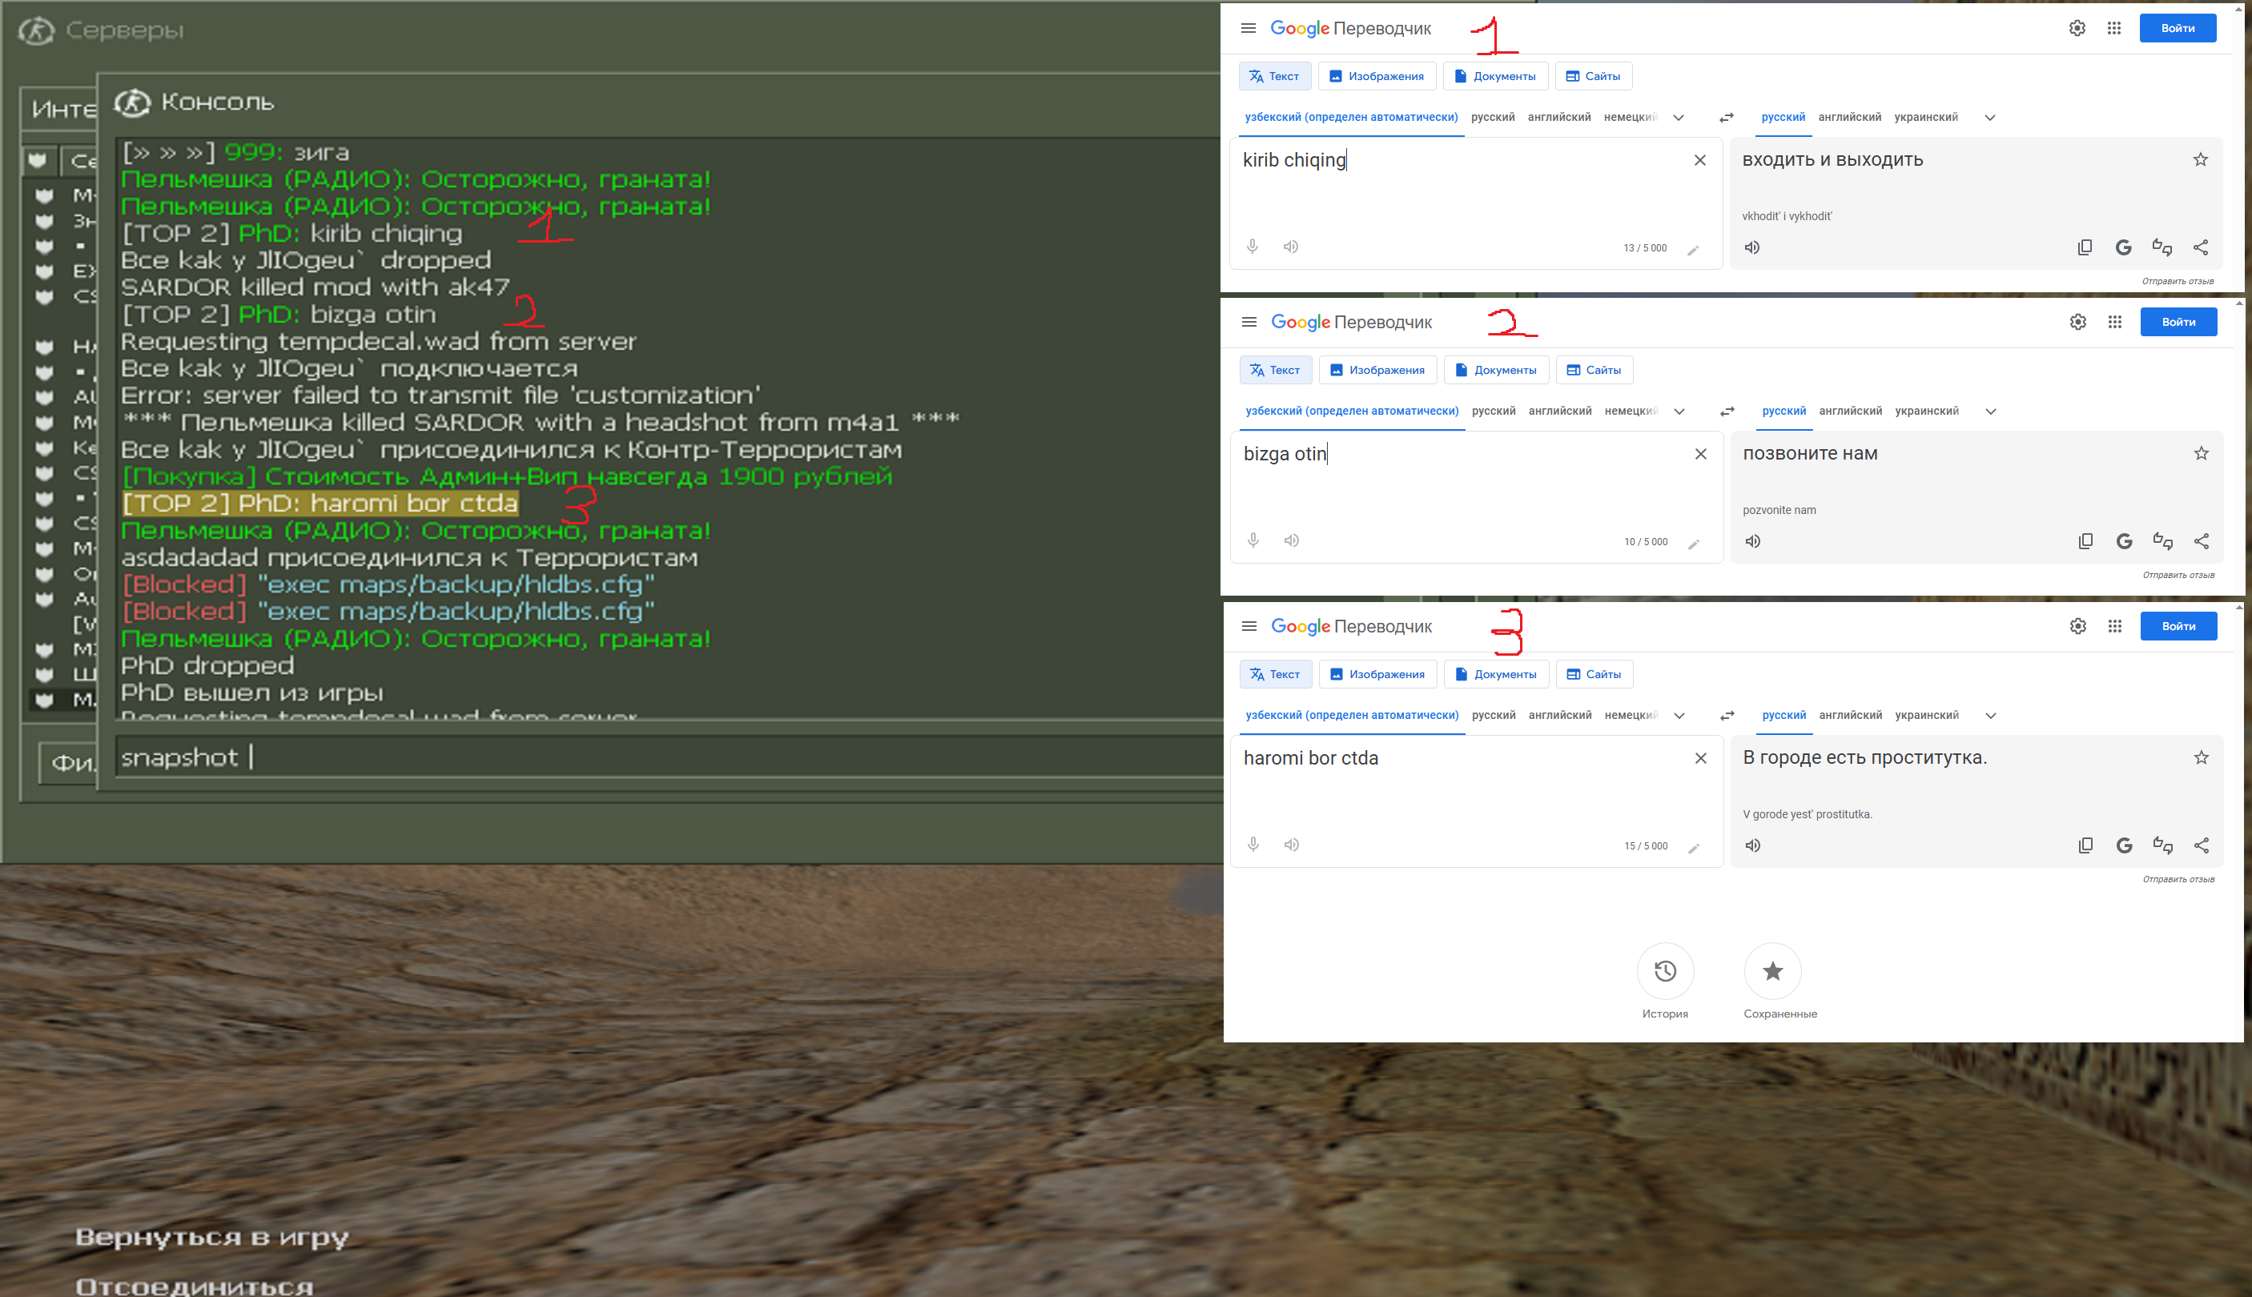
Task: Focus the console command input with 'snapshot'
Action: pos(668,758)
